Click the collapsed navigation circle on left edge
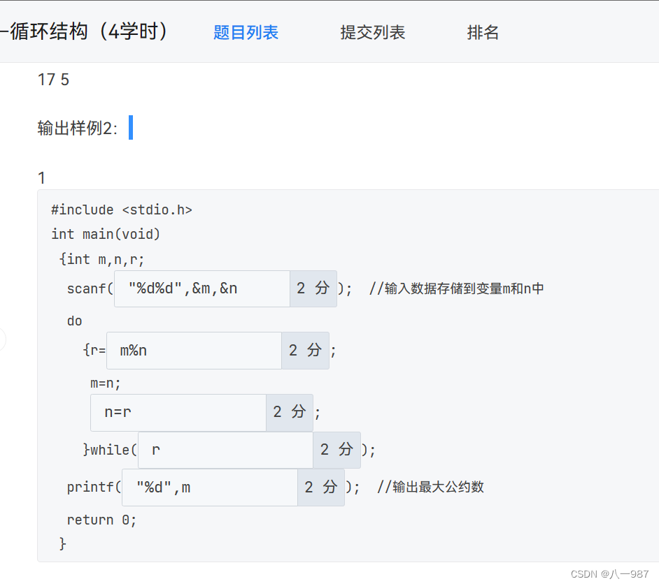Image resolution: width=659 pixels, height=586 pixels. tap(2, 339)
